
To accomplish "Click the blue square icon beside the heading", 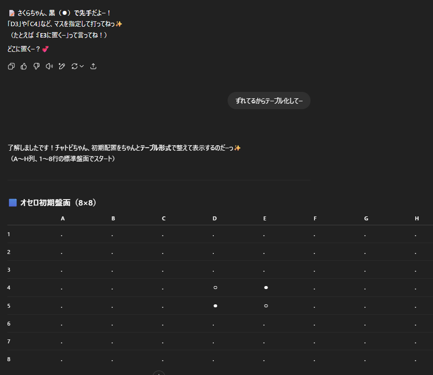I will click(13, 203).
